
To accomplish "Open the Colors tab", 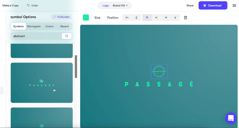I will click(49, 26).
